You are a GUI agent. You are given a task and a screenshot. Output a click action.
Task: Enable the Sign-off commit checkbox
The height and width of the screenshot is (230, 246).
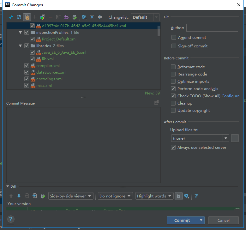coord(174,46)
